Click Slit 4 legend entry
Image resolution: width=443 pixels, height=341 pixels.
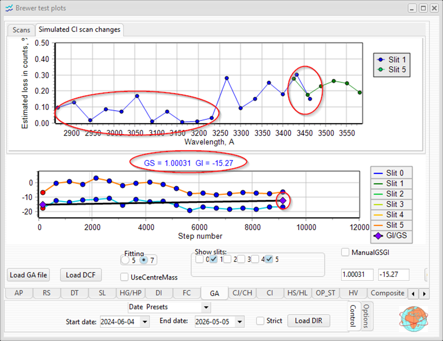pos(391,214)
